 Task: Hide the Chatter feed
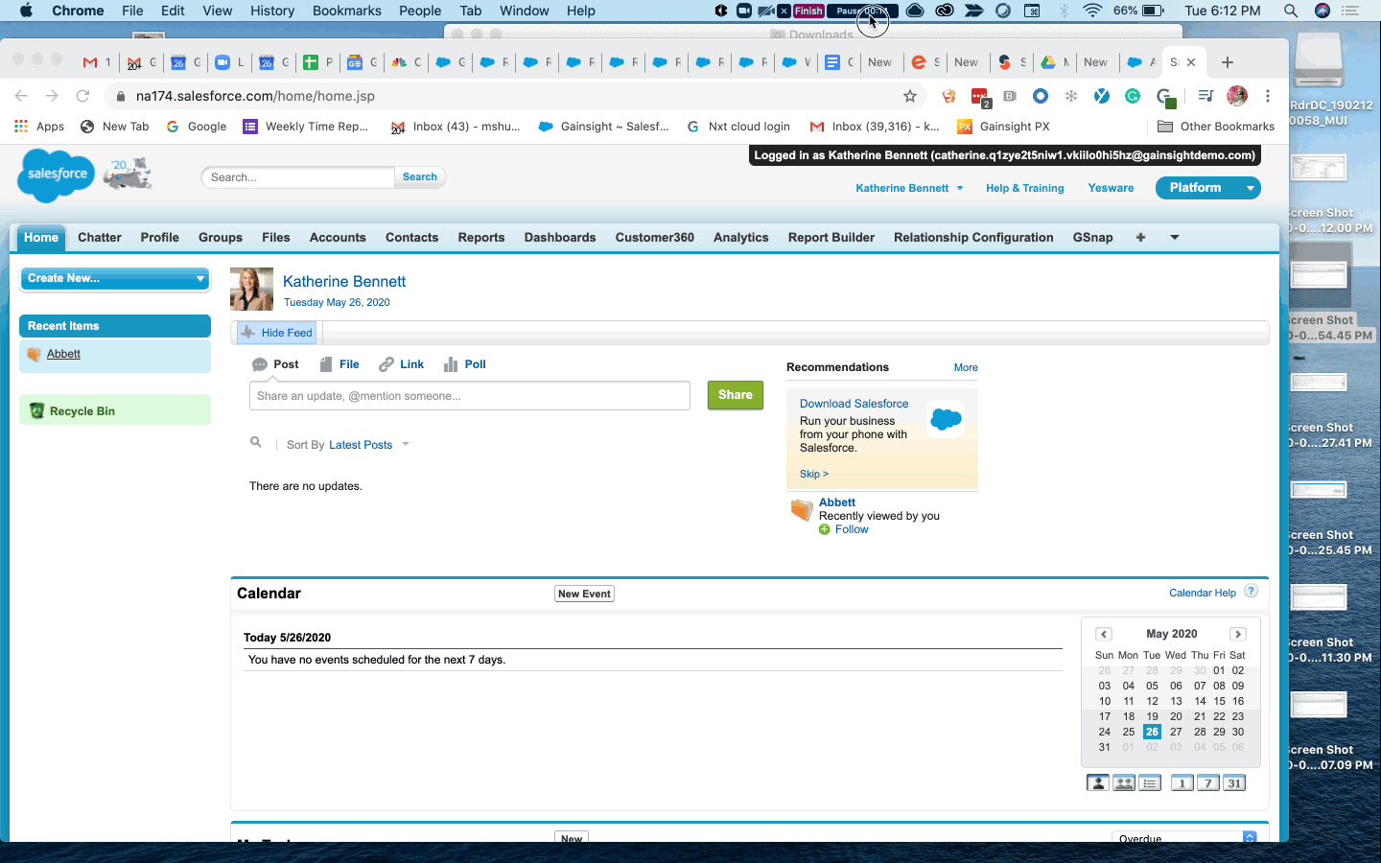(277, 333)
